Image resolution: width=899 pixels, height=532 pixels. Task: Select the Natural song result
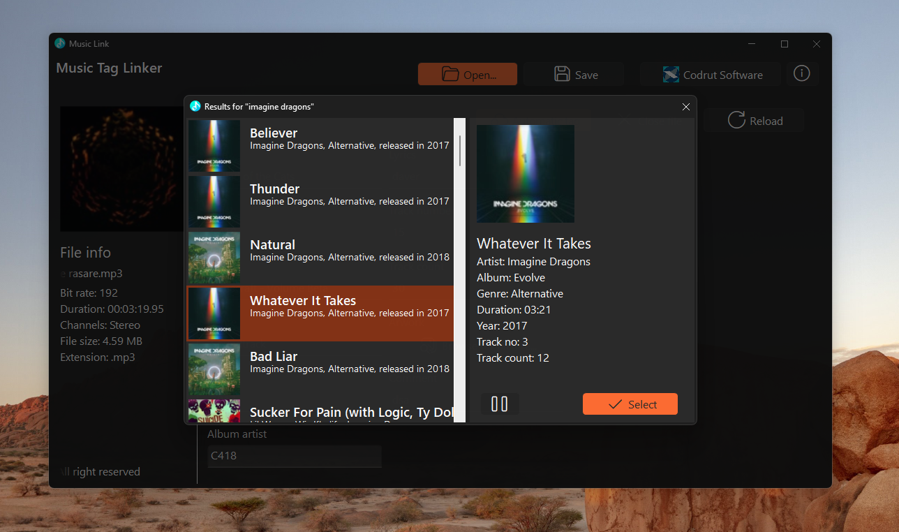click(320, 258)
